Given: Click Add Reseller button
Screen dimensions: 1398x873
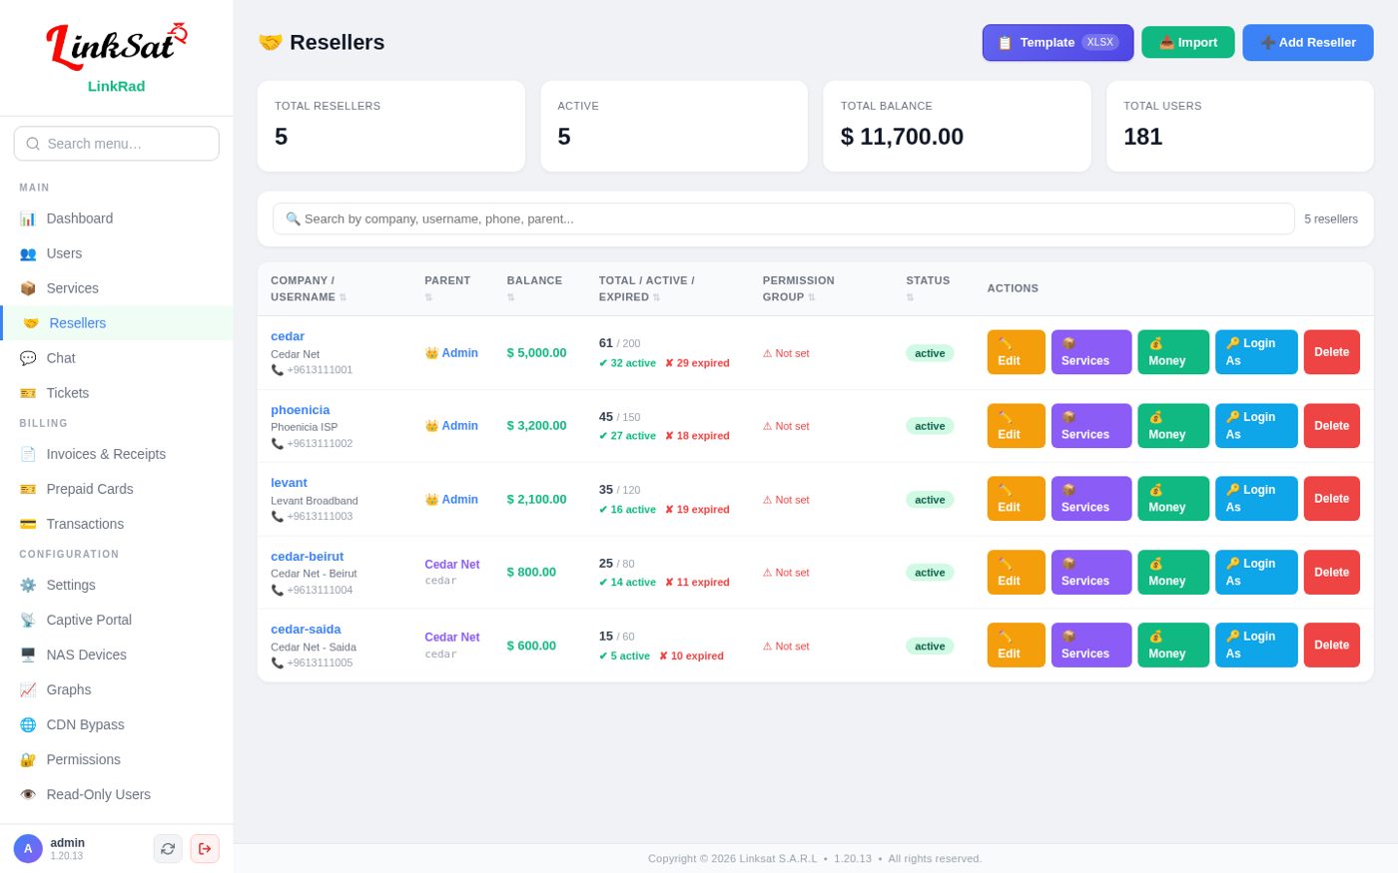Looking at the screenshot, I should click(x=1308, y=42).
